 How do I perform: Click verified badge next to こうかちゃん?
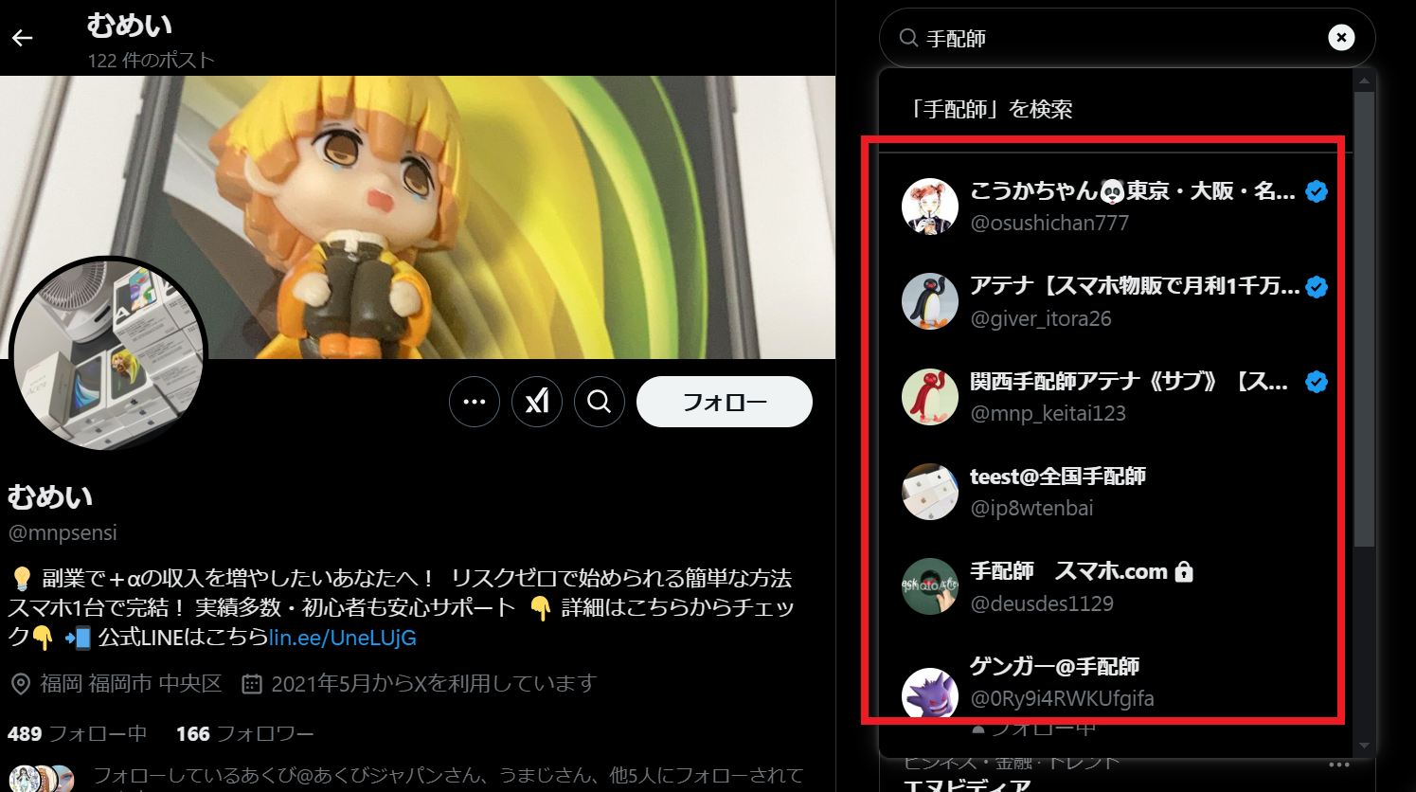click(1316, 191)
